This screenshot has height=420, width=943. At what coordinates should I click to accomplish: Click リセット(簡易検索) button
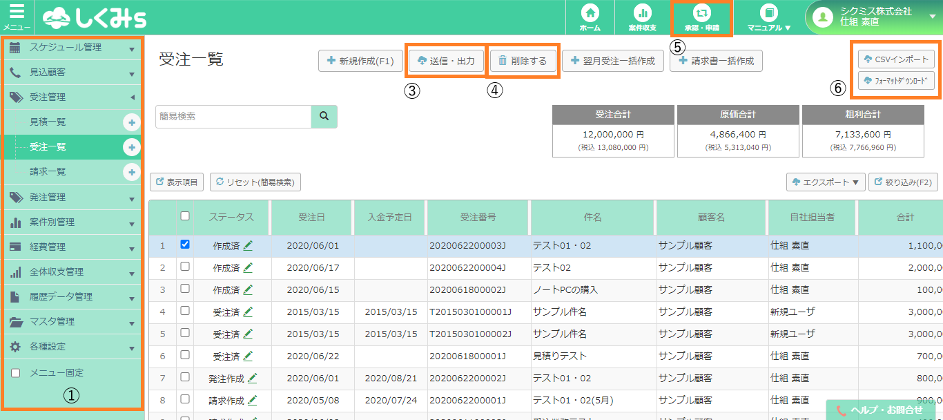click(x=255, y=182)
